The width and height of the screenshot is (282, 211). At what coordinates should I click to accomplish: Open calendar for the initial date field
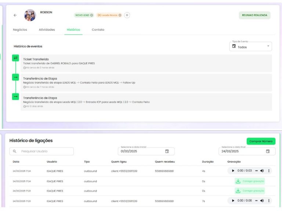click(167, 151)
